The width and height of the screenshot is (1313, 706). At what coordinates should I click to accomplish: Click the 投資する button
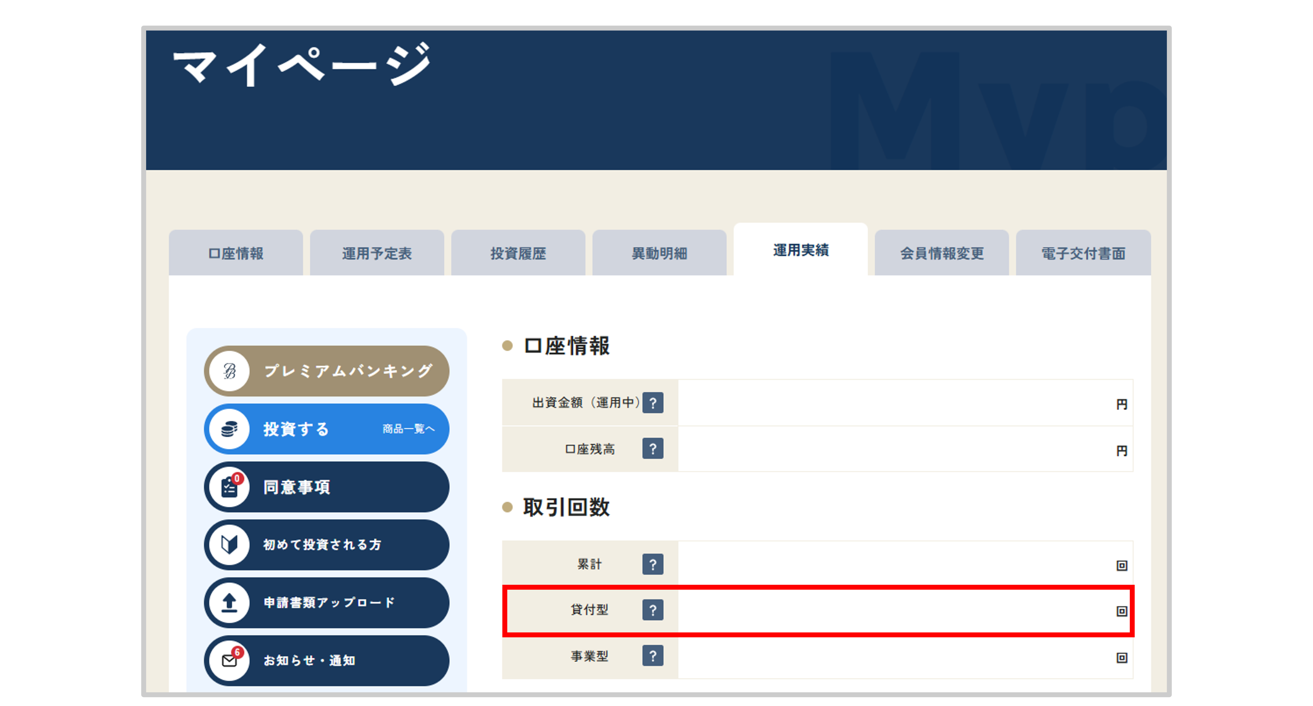327,429
